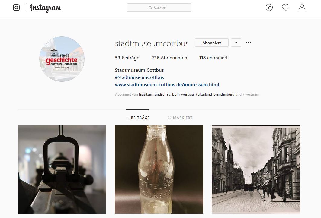Viewport: 321px width, 218px height.
Task: Open the 236 Abonnenten list
Action: [169, 58]
